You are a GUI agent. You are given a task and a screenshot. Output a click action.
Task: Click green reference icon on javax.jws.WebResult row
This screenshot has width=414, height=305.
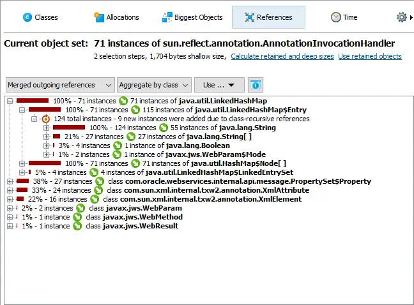77,226
